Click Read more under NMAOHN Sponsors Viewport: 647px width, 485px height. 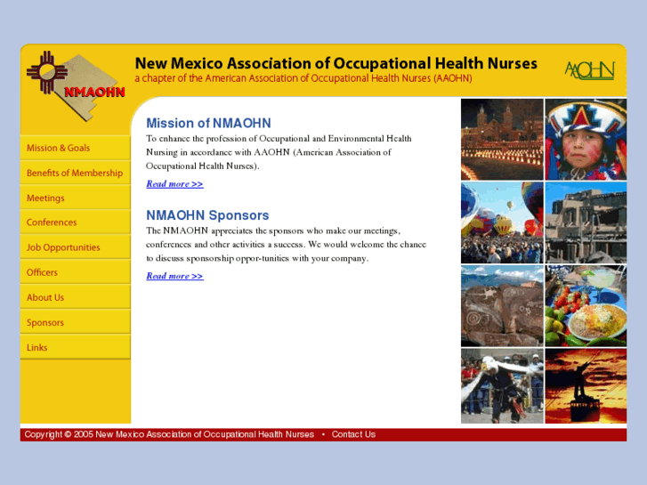[174, 276]
